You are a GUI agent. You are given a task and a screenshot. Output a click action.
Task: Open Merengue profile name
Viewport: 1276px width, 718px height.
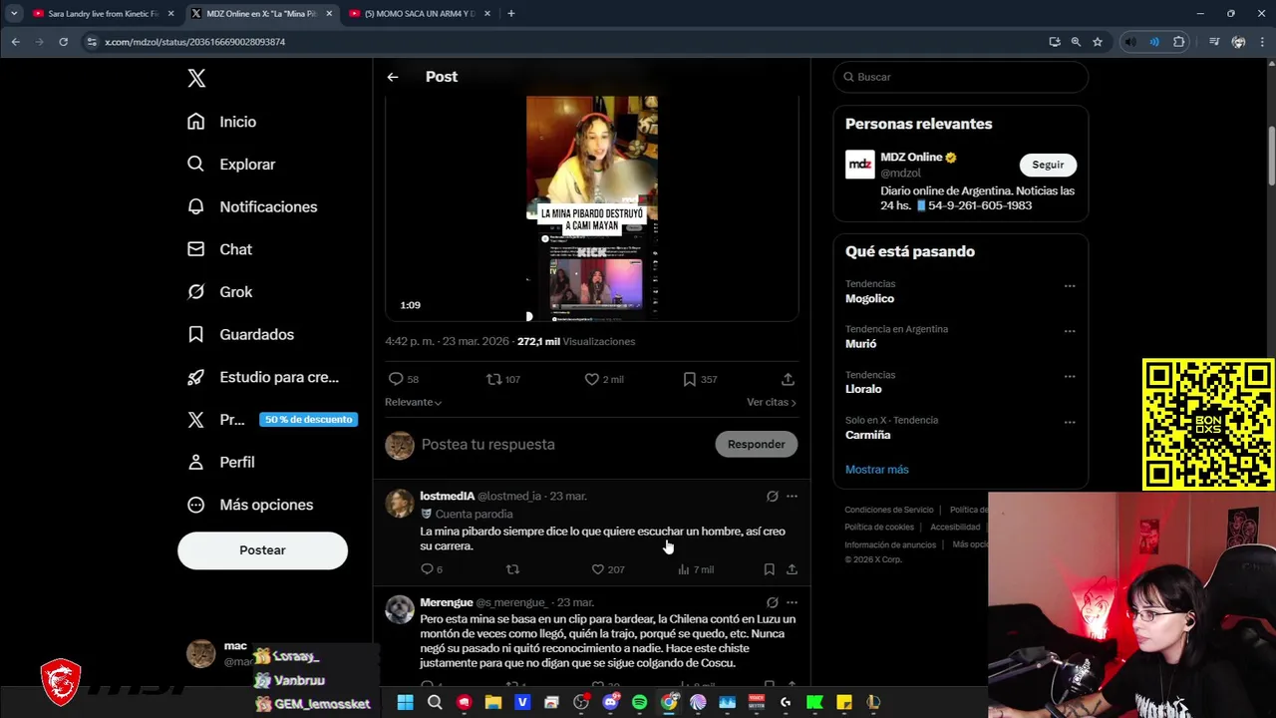(x=446, y=602)
